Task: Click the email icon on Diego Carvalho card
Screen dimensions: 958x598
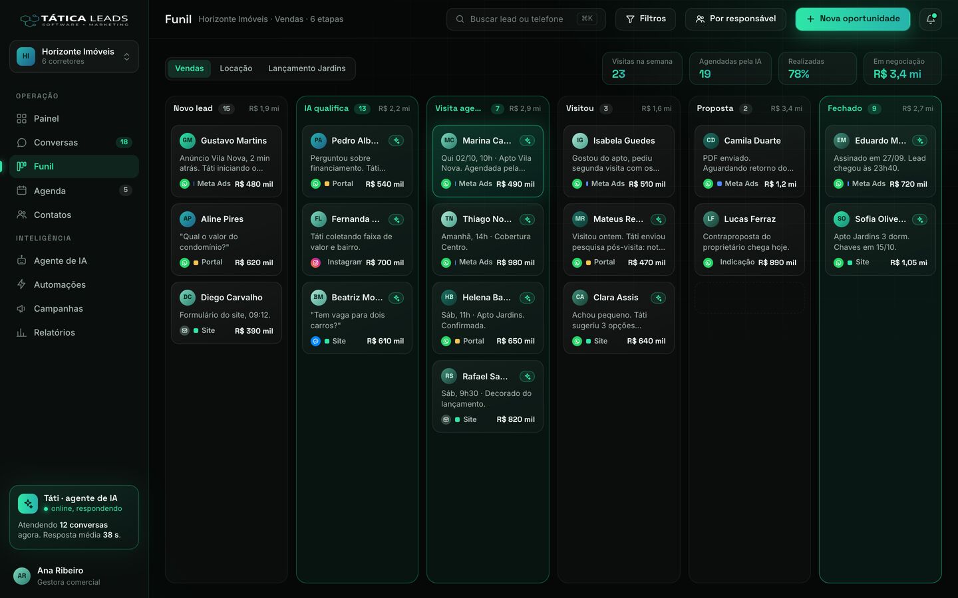Action: tap(185, 331)
